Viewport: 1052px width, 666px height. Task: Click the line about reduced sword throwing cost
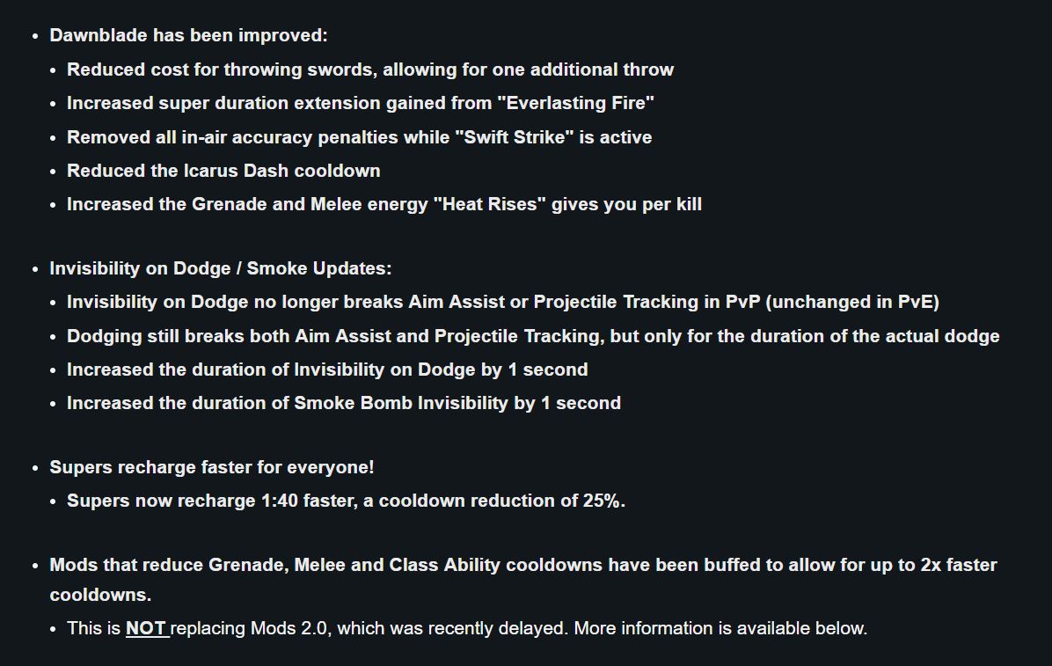[x=369, y=70]
